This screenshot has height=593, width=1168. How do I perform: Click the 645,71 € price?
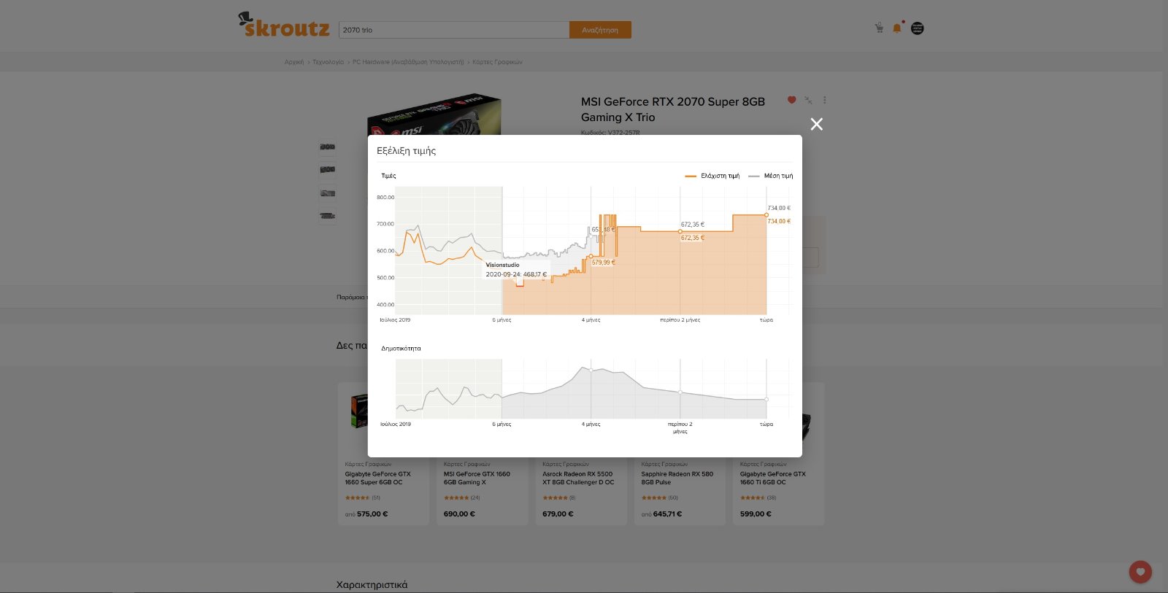tap(667, 514)
